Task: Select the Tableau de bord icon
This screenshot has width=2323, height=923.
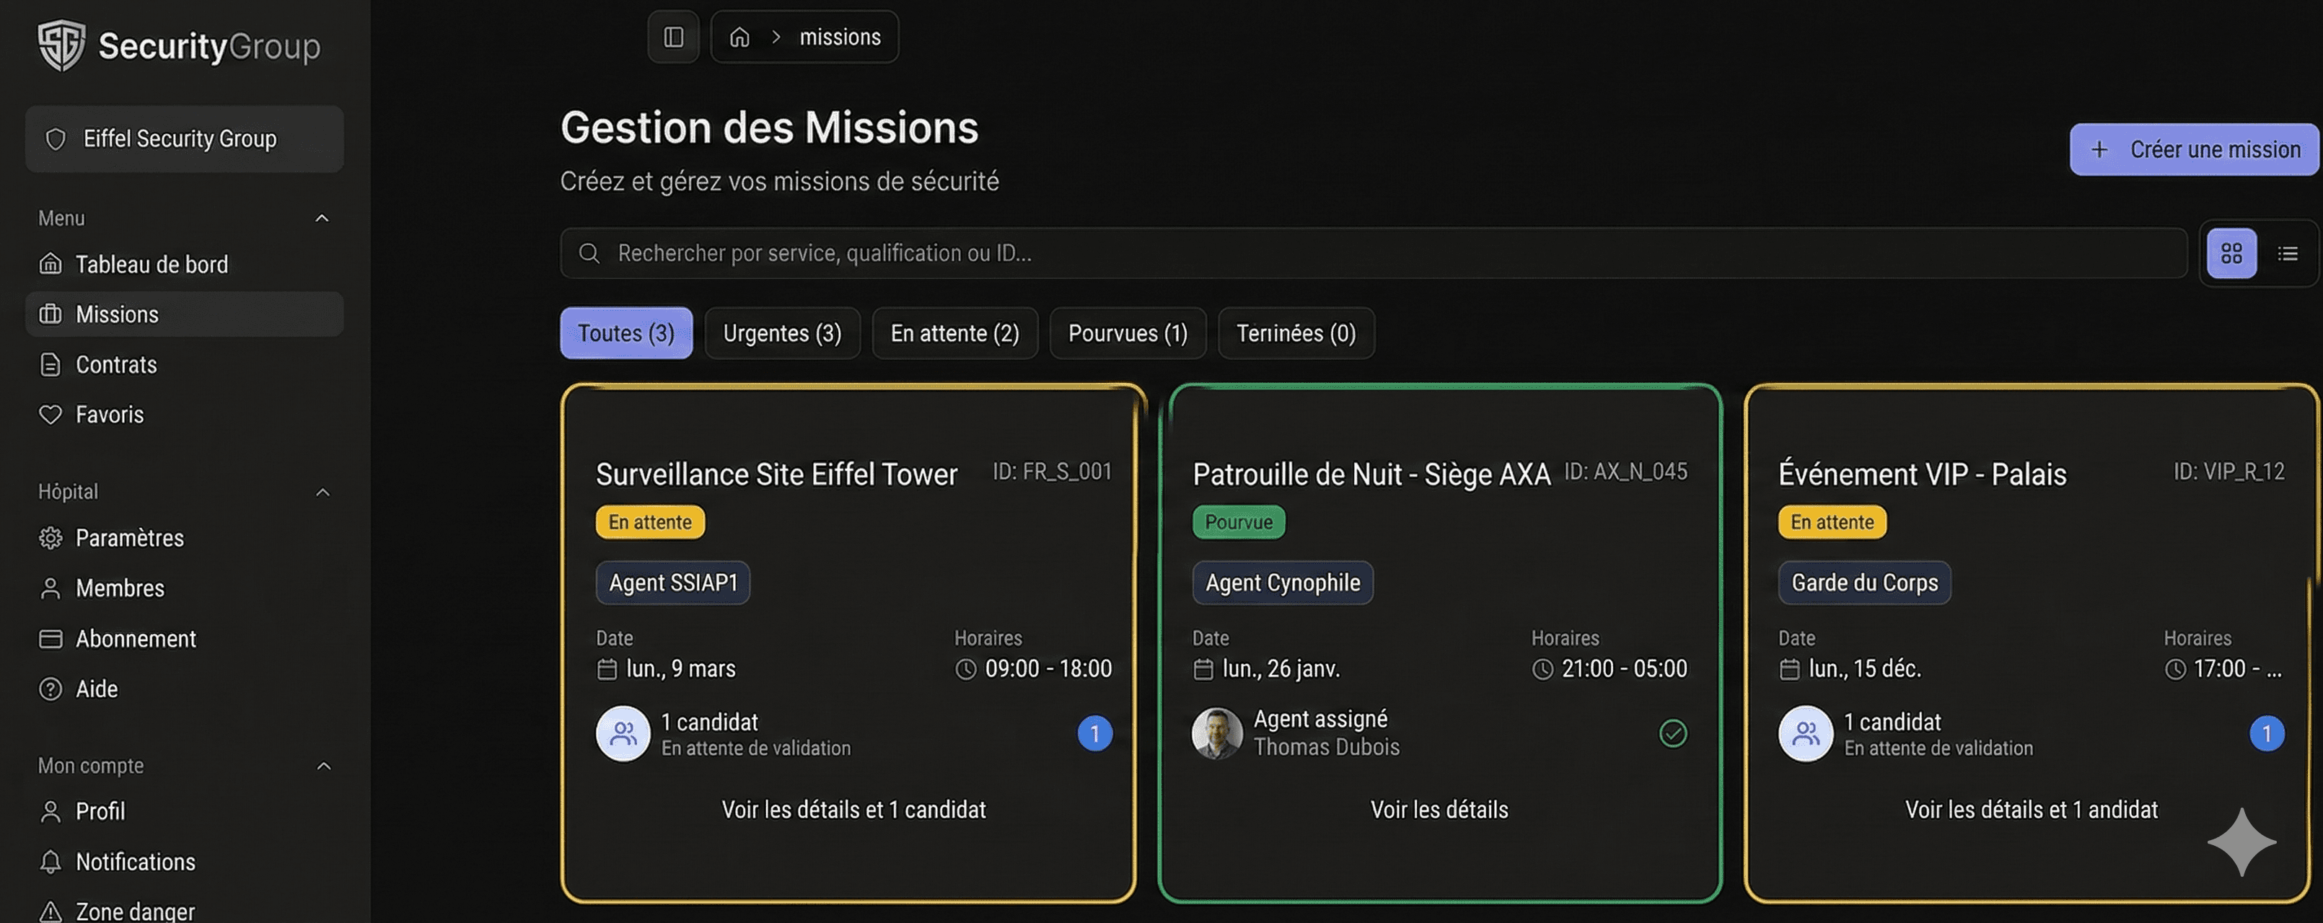Action: 51,264
